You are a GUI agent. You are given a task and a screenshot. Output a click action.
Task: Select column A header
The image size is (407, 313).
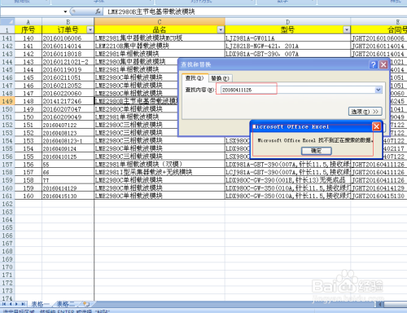tap(28, 22)
